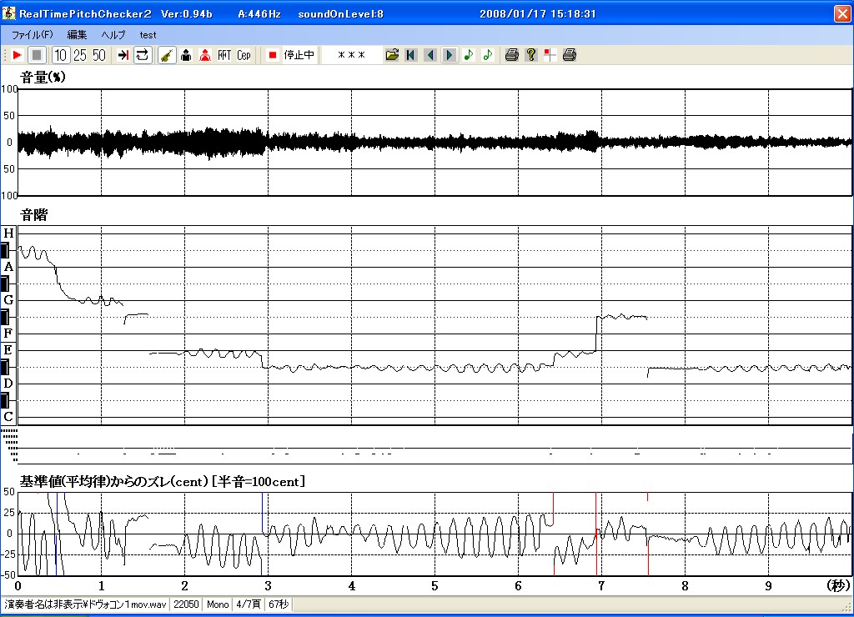Click the D note key label
Screen dimensions: 854x617
[8, 384]
